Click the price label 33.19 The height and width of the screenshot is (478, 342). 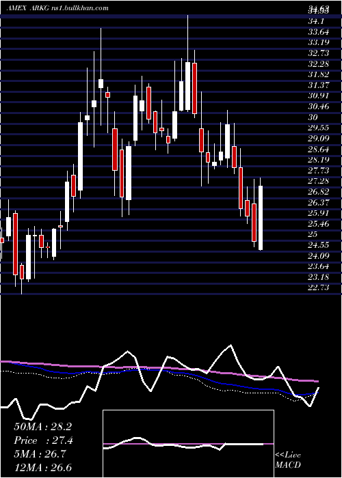click(319, 42)
